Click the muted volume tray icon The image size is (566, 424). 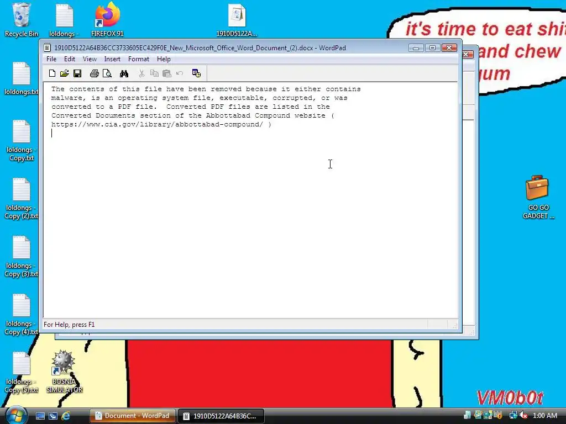[523, 415]
